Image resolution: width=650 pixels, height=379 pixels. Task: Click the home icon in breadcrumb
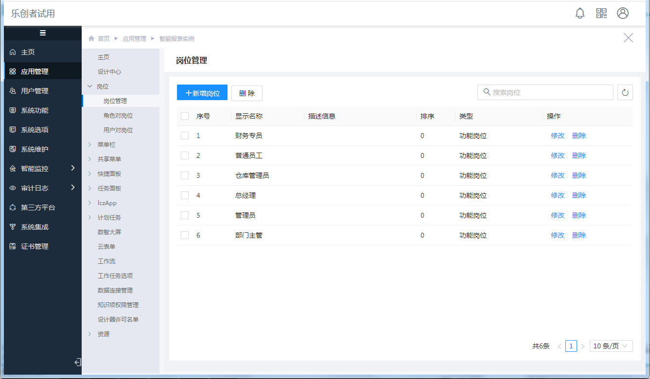pyautogui.click(x=91, y=39)
